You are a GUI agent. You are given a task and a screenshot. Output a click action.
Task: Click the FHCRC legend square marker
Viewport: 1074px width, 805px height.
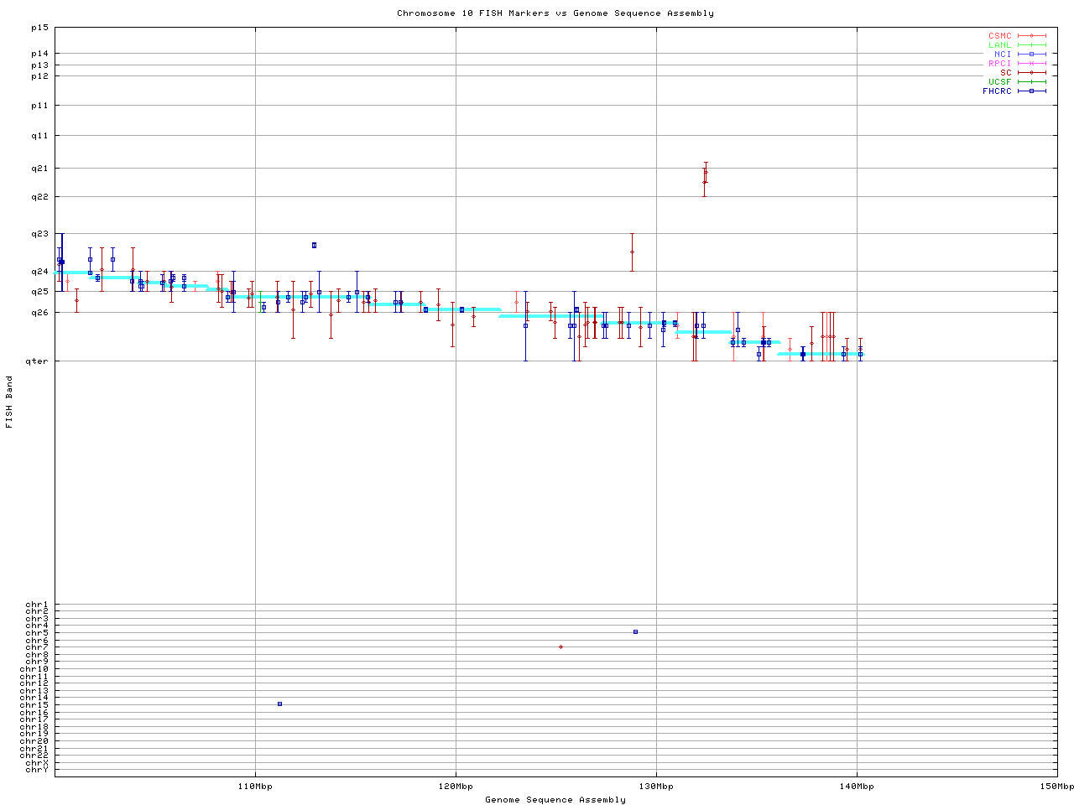pyautogui.click(x=1031, y=91)
